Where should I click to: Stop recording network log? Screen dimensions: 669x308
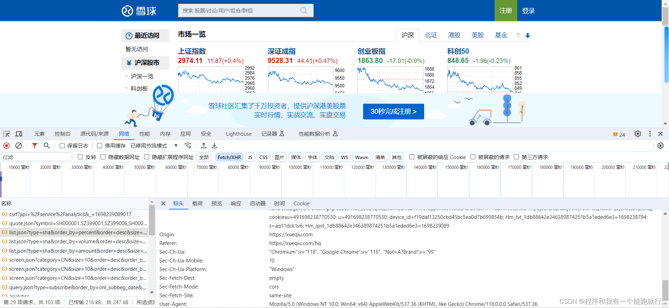pos(7,146)
